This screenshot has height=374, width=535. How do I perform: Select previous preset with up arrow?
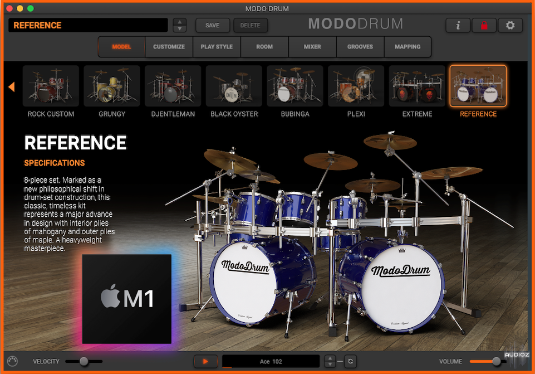click(179, 22)
